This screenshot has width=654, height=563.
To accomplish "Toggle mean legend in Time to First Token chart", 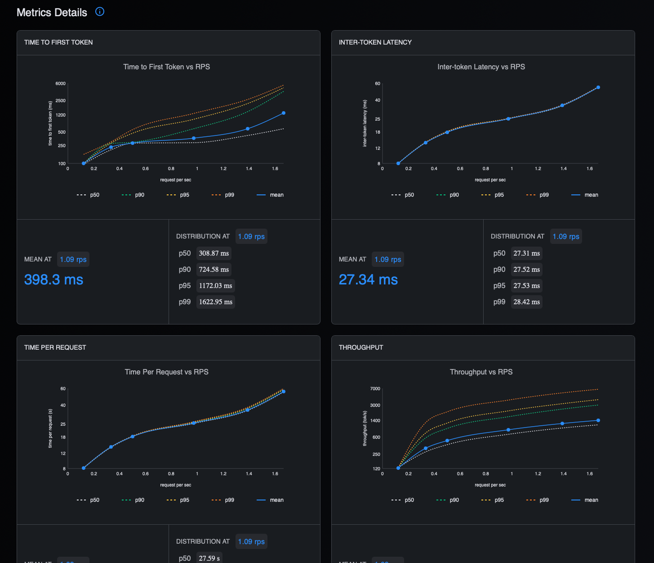I will coord(270,195).
